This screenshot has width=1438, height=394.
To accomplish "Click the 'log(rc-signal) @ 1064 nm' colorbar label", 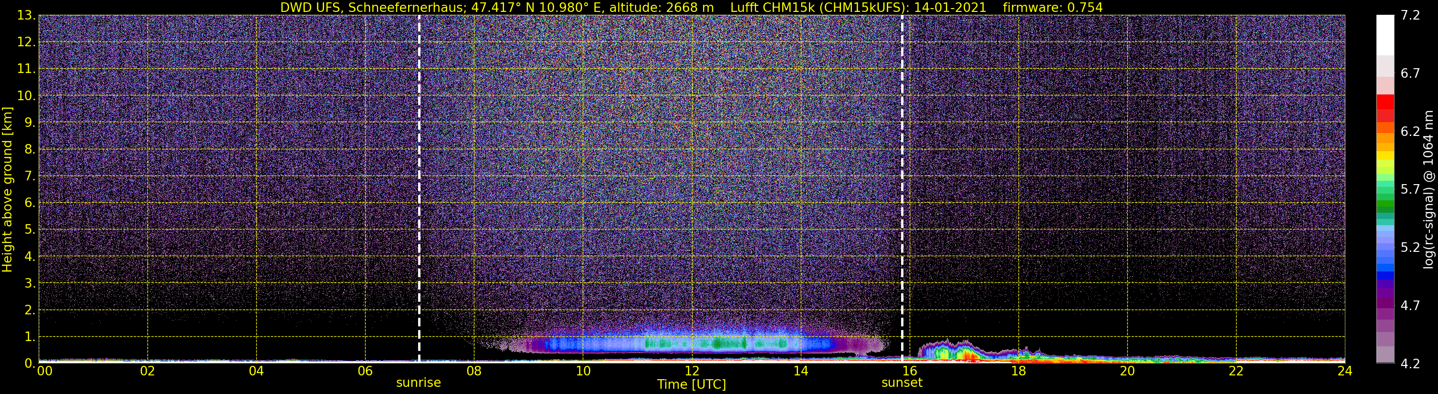I will pos(1428,189).
